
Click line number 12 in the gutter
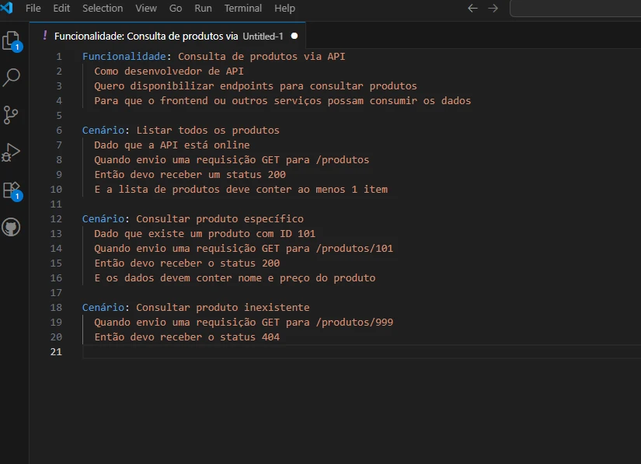click(56, 219)
